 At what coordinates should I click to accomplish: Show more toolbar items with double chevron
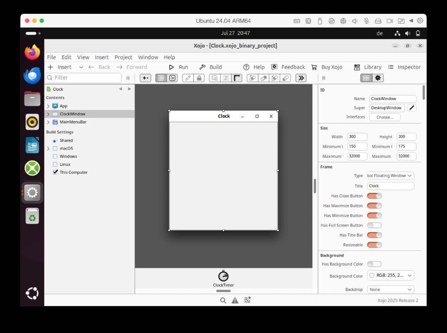point(301,78)
